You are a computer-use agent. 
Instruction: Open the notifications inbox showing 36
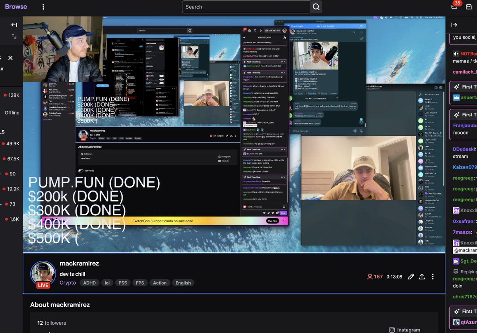(455, 6)
